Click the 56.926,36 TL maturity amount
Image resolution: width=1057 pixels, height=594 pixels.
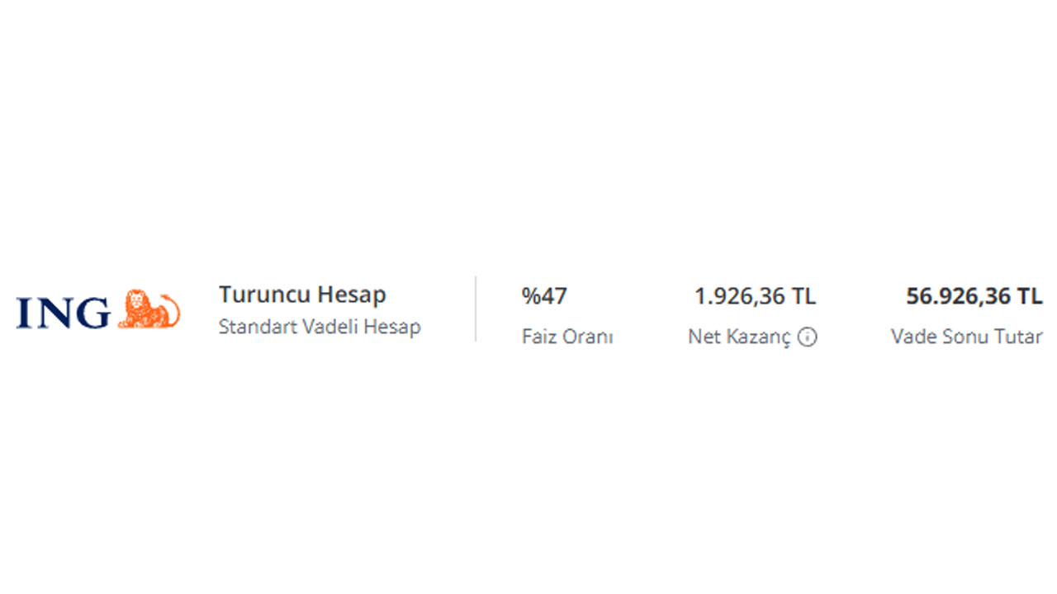click(974, 295)
